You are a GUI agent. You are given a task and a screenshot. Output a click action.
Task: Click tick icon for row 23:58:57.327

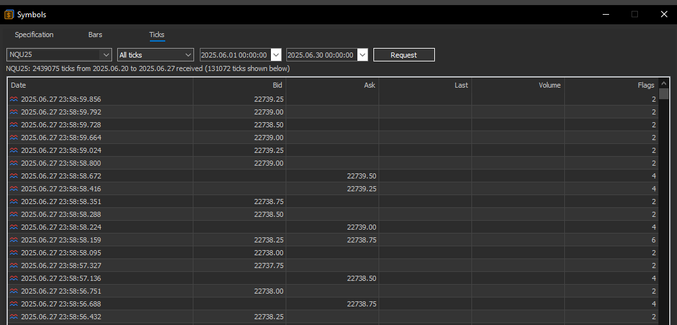pos(14,266)
